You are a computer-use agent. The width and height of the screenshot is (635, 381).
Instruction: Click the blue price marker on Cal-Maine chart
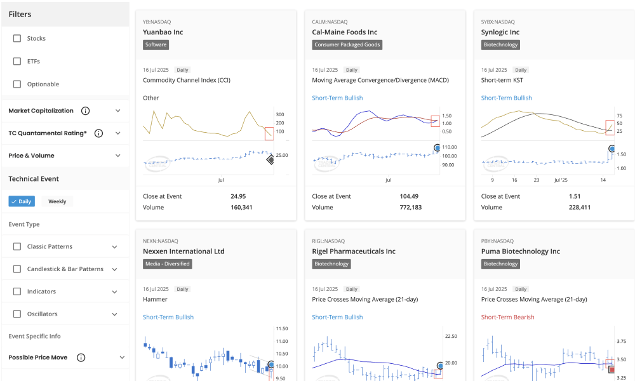(x=436, y=148)
